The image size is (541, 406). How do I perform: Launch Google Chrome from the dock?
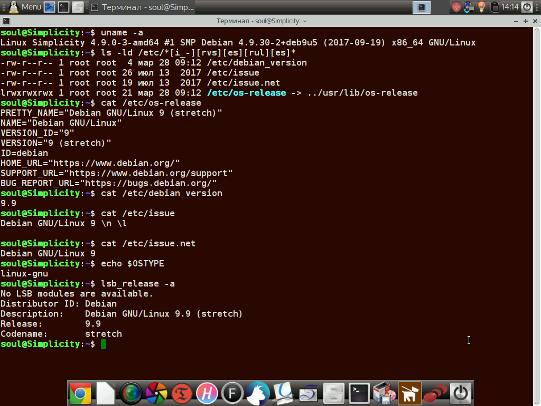click(80, 393)
